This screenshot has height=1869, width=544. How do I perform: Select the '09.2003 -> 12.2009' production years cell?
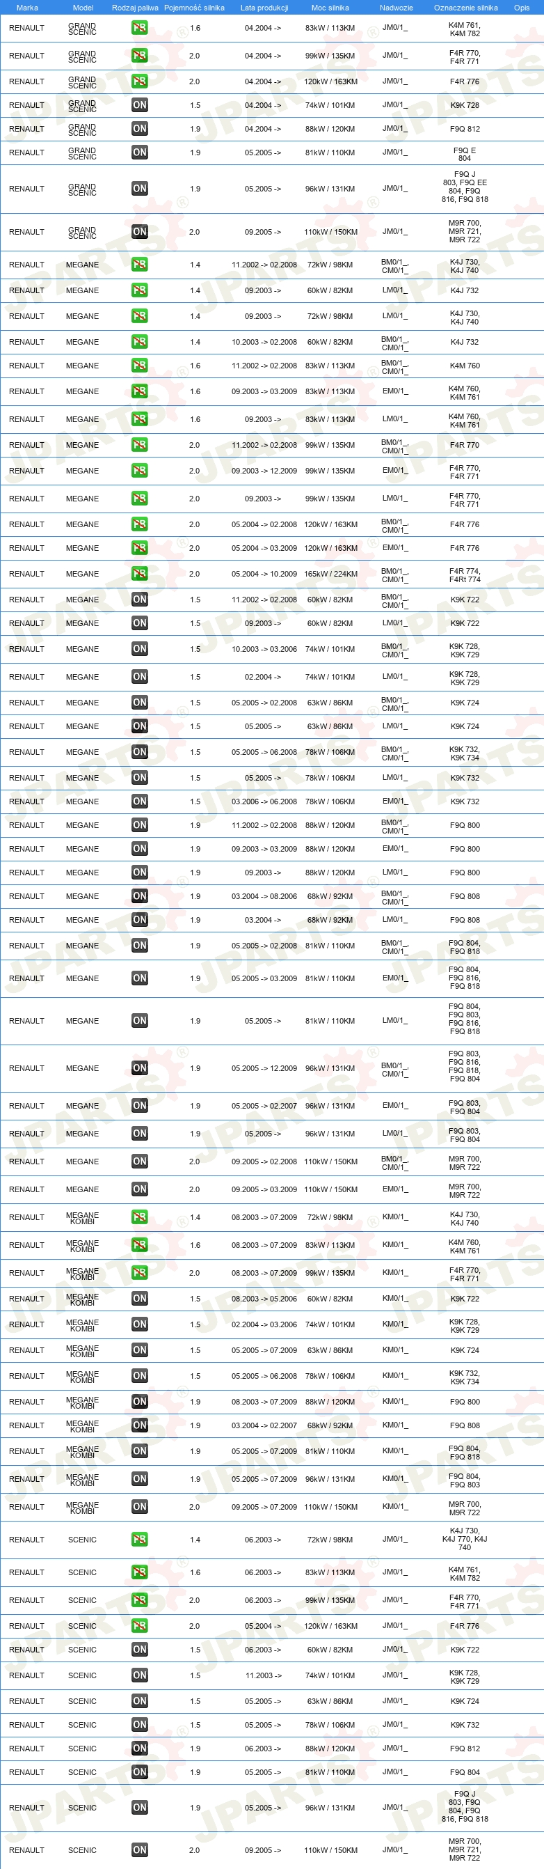coord(264,471)
